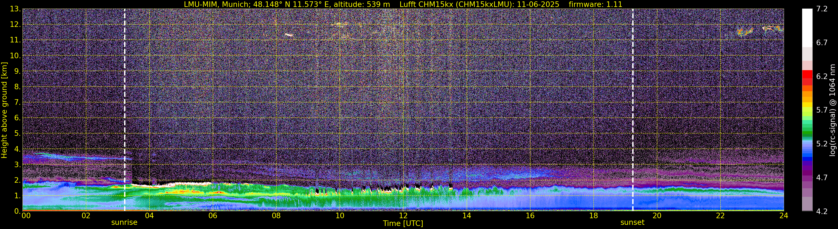Click the '20' time axis tick label

657,216
